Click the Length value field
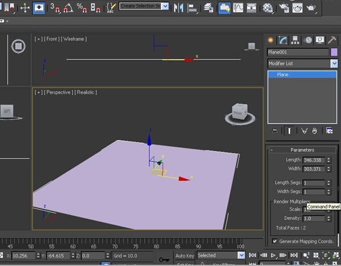 [314, 160]
